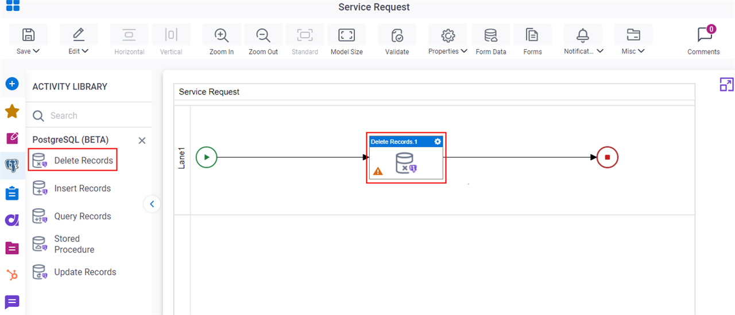Collapse the Activity Library panel
This screenshot has height=315, width=735.
152,204
